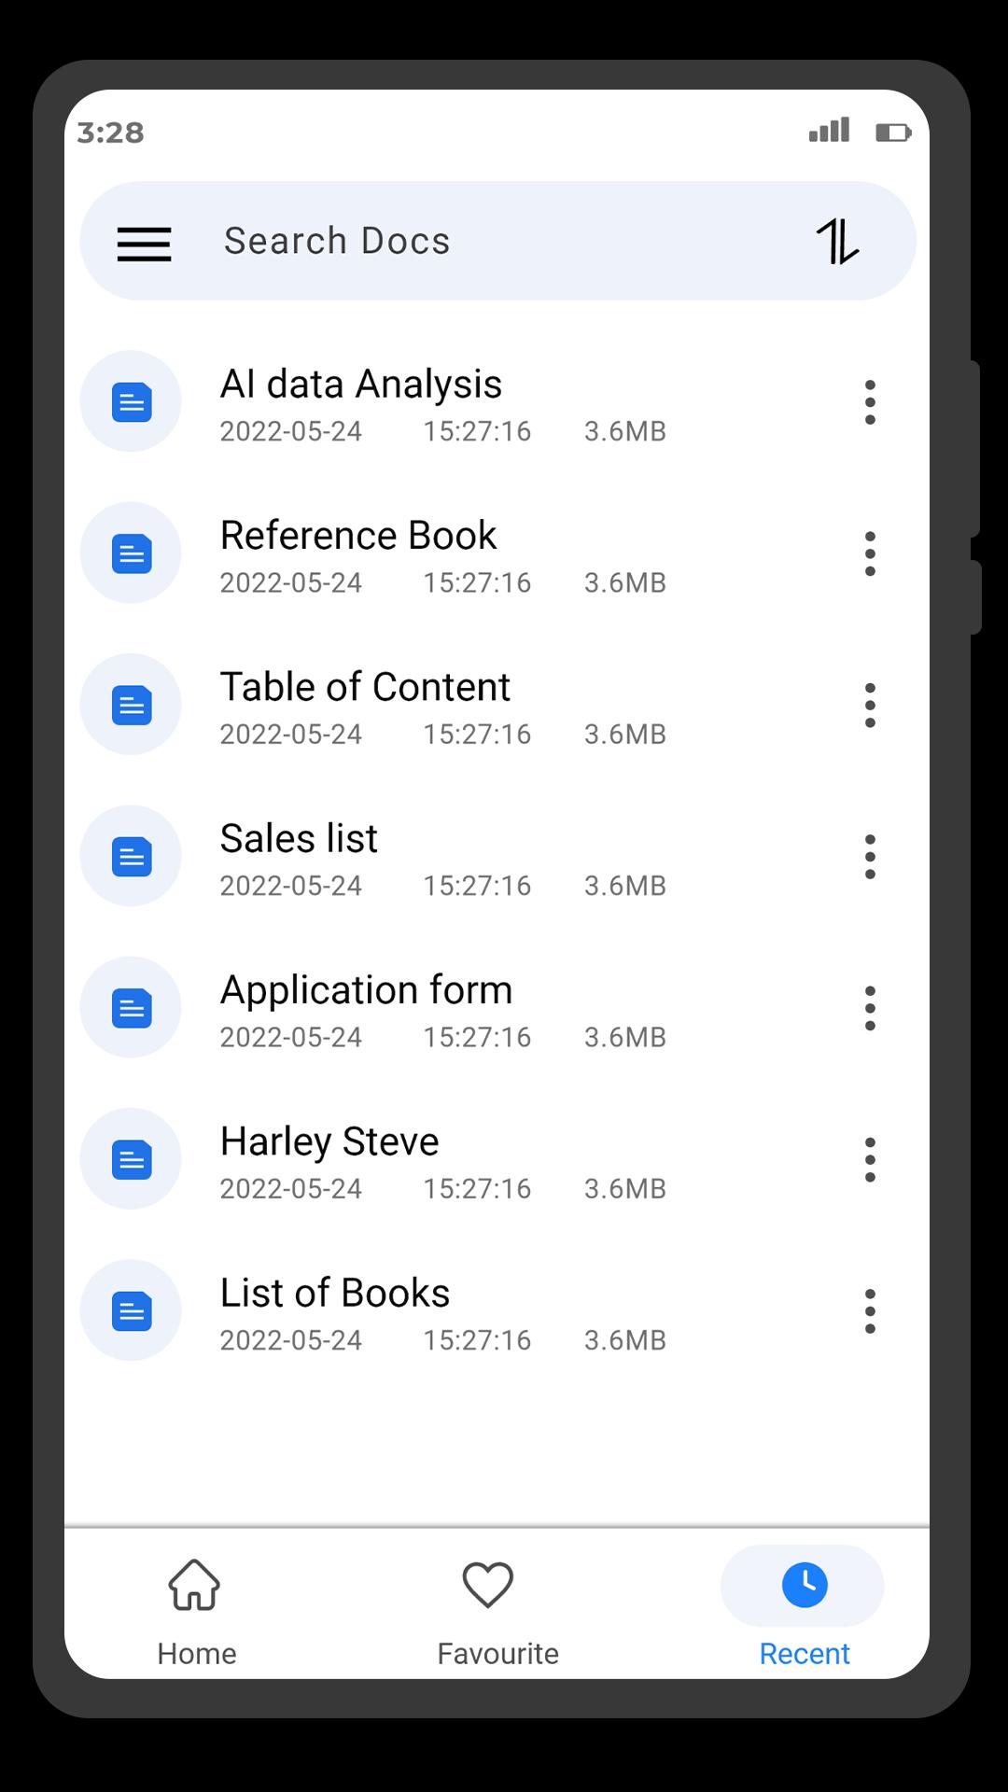Select the List of Books title
Screen dimensions: 1008x1792
pos(335,1293)
